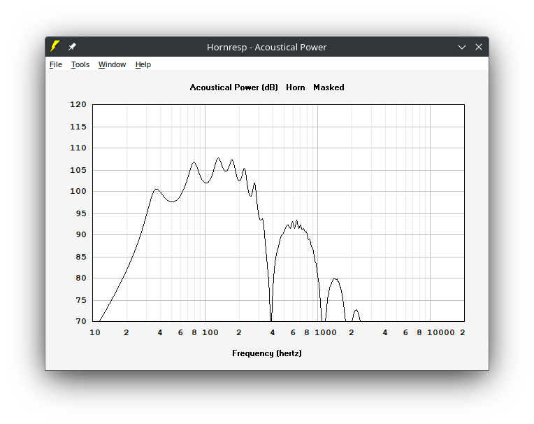Click the Acoustical Power (dB) chart heading
Screen dimensions: 534x424
point(233,87)
